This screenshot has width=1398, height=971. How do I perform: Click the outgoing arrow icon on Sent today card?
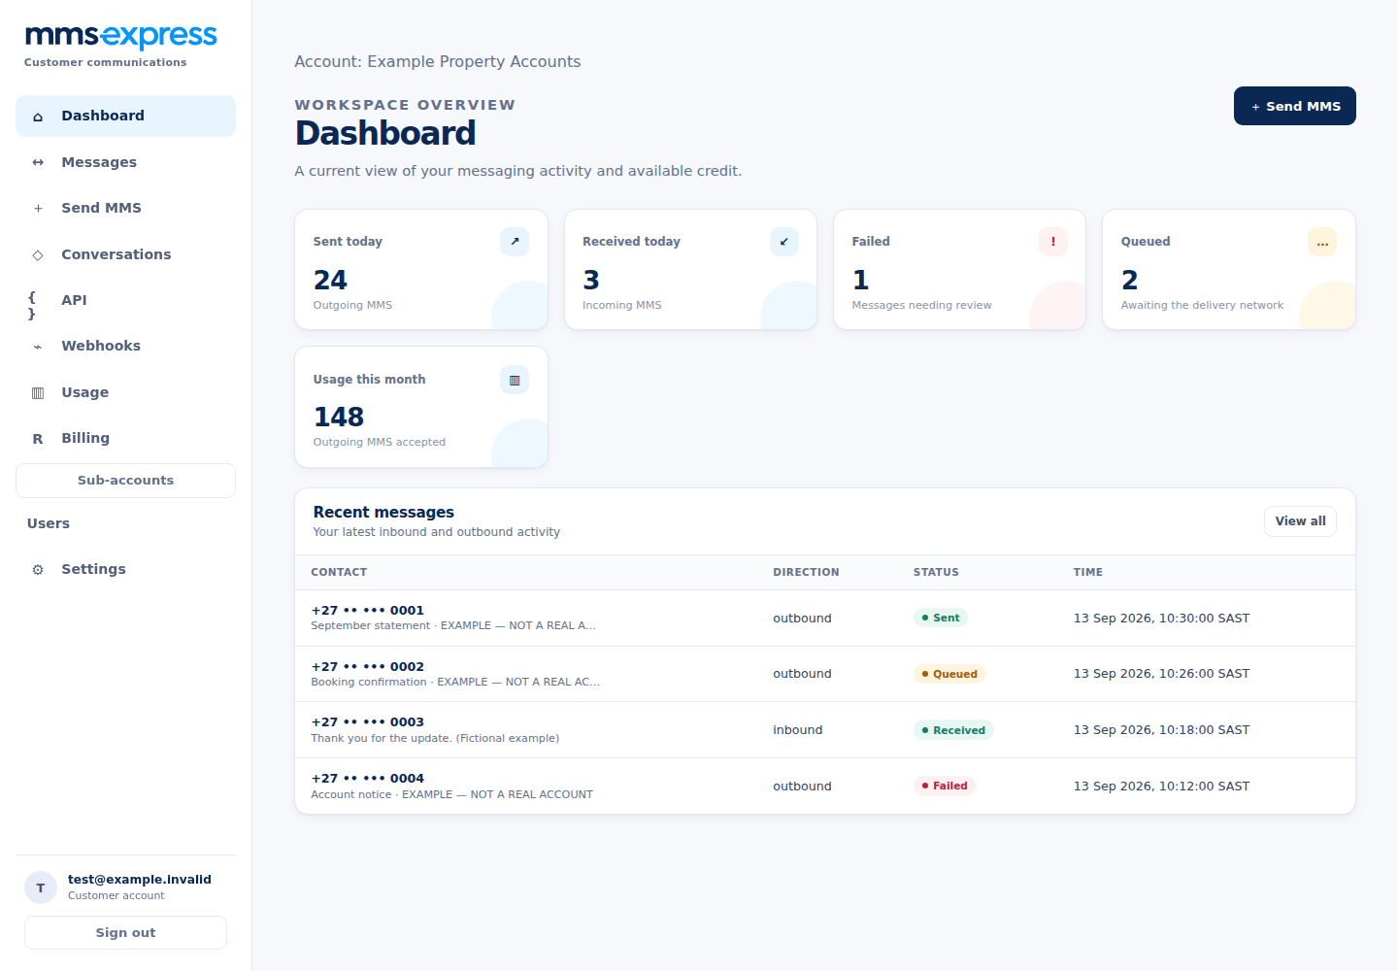pos(515,242)
